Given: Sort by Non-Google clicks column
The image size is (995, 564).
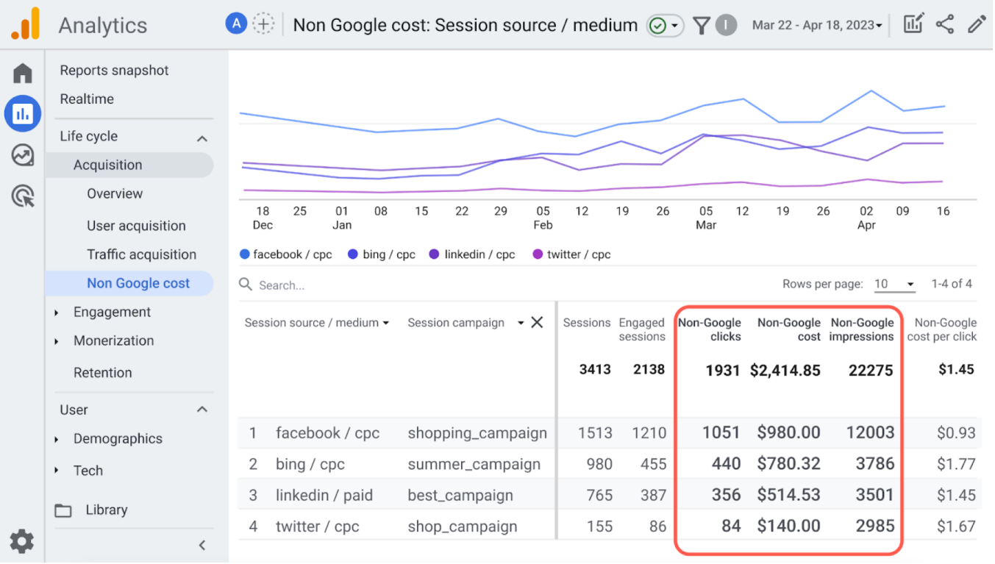Looking at the screenshot, I should [710, 329].
